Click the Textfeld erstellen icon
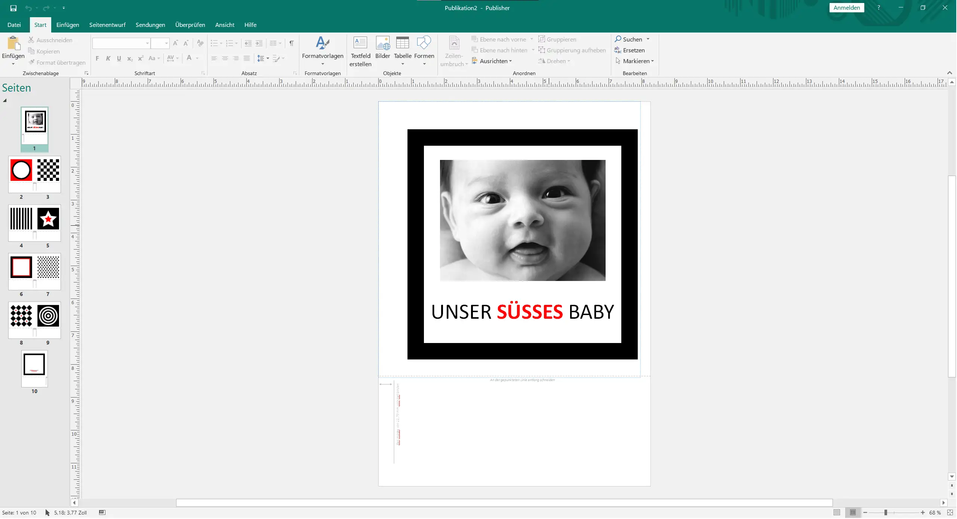Image resolution: width=957 pixels, height=519 pixels. click(x=360, y=43)
